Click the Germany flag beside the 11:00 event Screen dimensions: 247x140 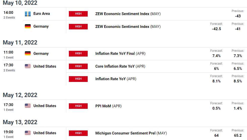pos(28,53)
